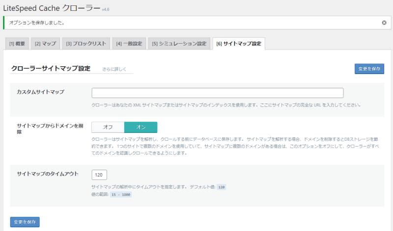Click the top-right 変更を保存 button
393x231 pixels.
(x=369, y=69)
